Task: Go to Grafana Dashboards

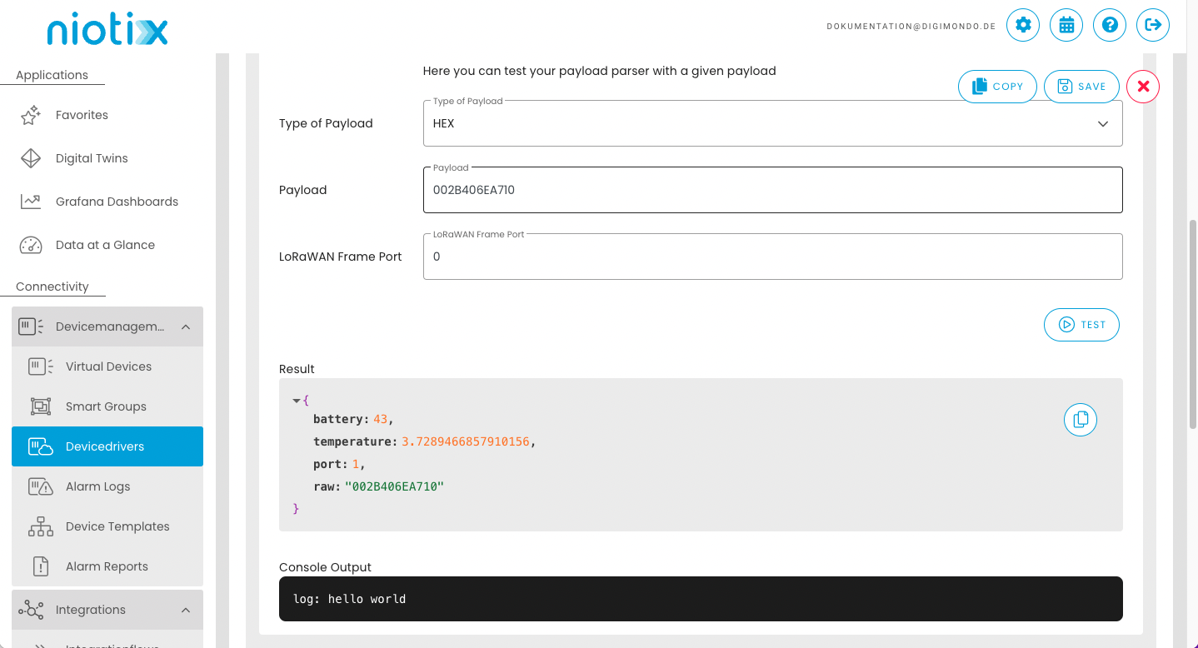Action: point(117,202)
